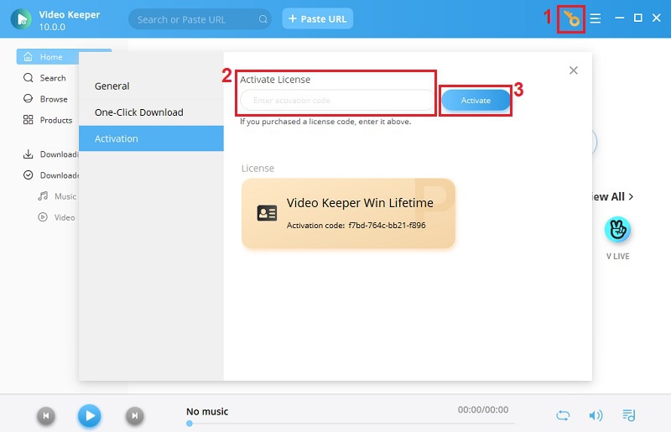Viewport: 671px width, 432px height.
Task: Select Video under Downloaded
Action: pyautogui.click(x=56, y=217)
